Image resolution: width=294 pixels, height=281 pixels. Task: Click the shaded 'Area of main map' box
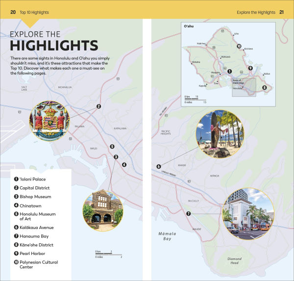point(244,86)
